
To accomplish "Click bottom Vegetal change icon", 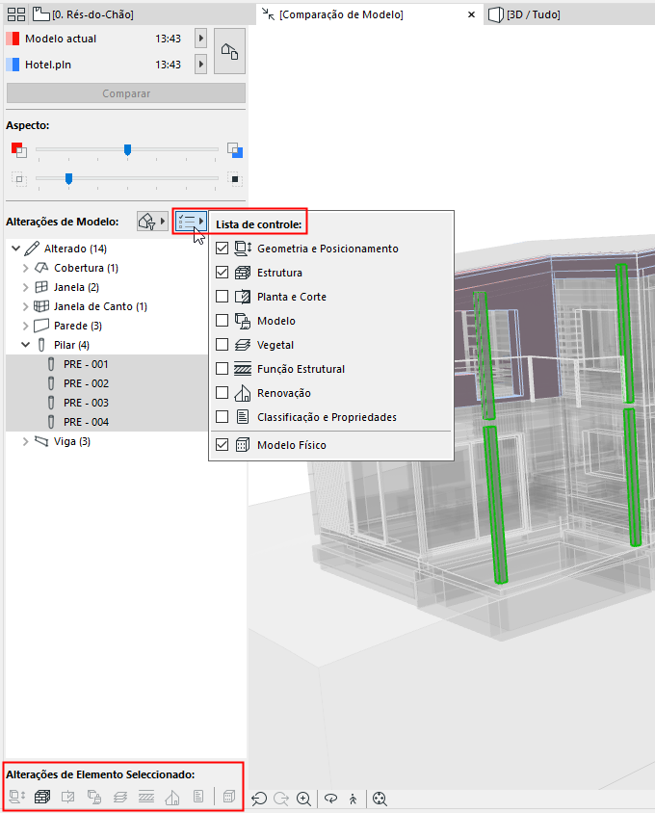I will click(x=120, y=796).
